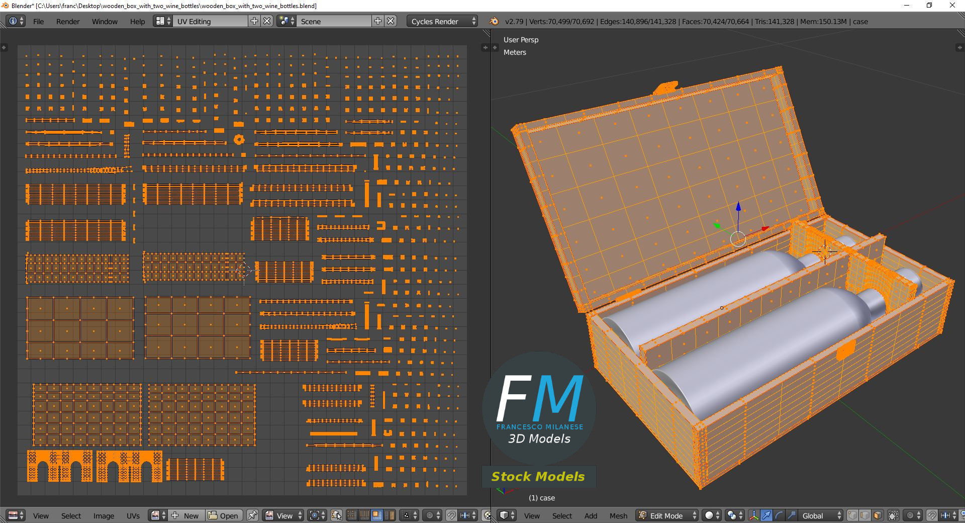
Task: Open the UV proportional editing dropdown
Action: click(432, 515)
